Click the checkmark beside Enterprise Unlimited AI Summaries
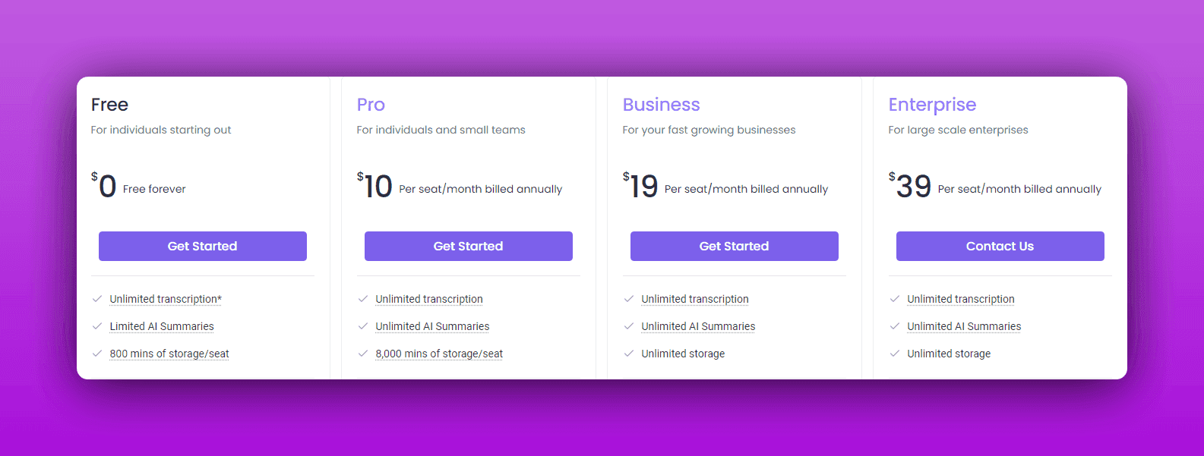The width and height of the screenshot is (1204, 456). pos(895,326)
